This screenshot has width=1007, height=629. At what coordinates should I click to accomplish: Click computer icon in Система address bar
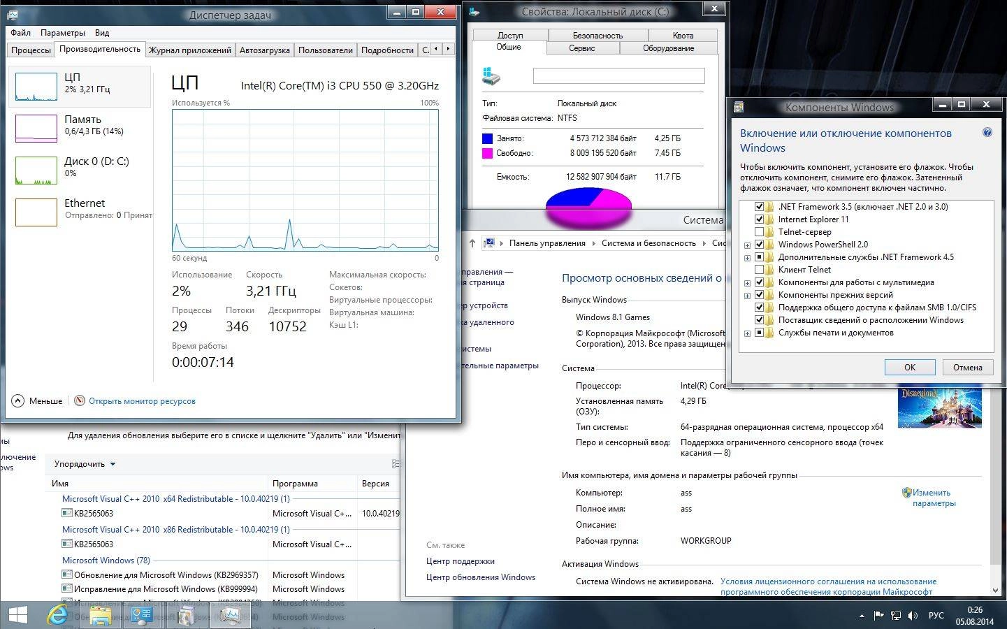click(490, 243)
